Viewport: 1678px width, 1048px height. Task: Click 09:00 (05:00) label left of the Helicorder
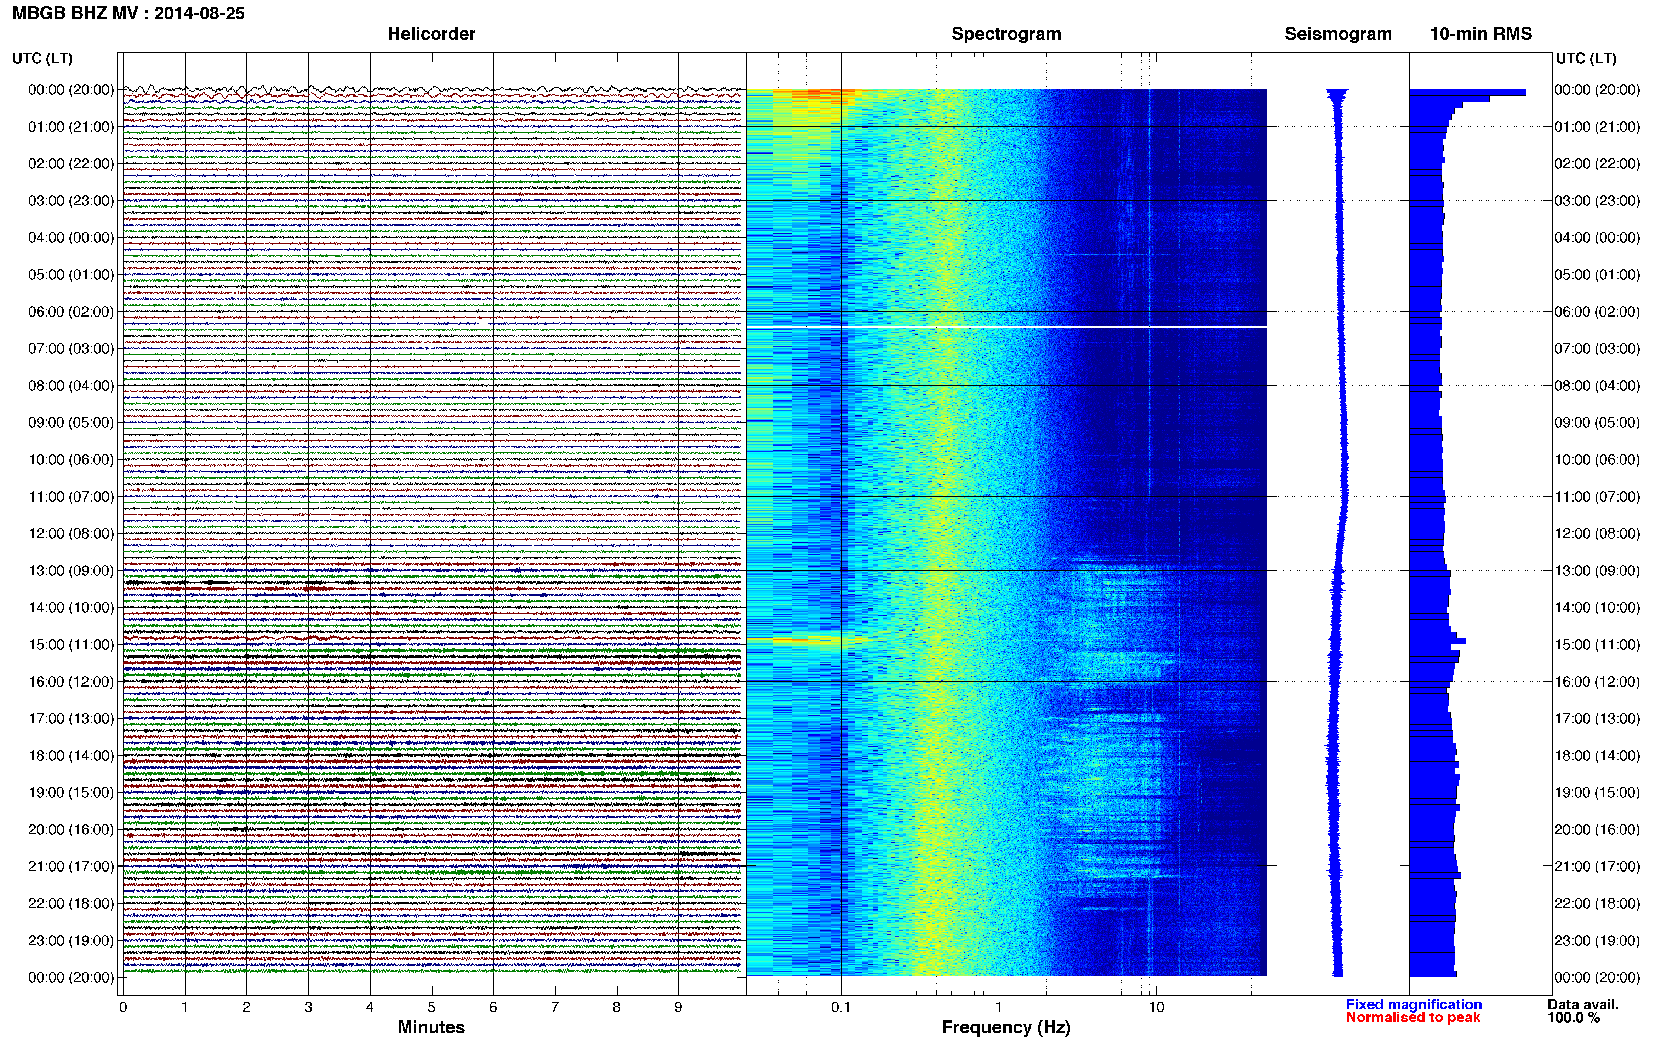(71, 423)
